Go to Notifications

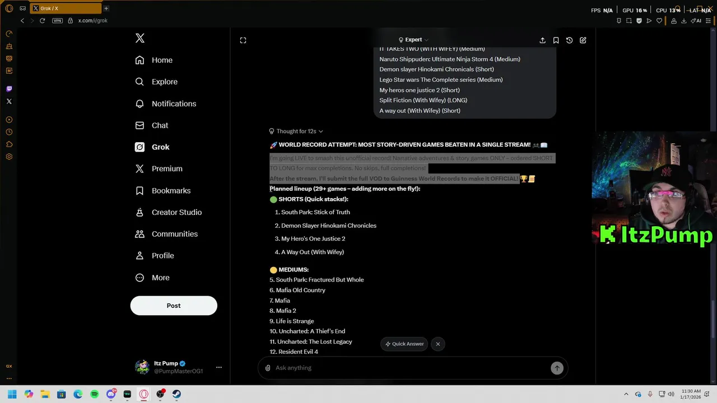click(x=166, y=104)
